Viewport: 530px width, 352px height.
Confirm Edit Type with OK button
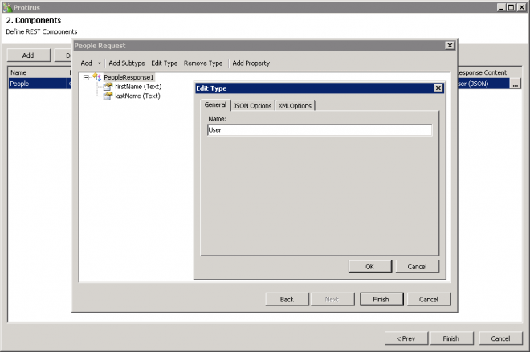[369, 267]
